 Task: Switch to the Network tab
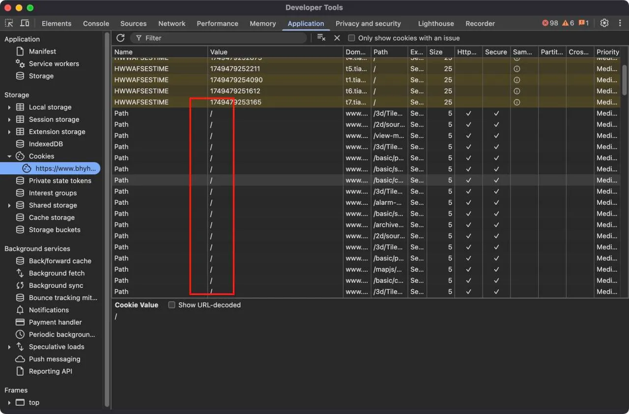tap(172, 24)
